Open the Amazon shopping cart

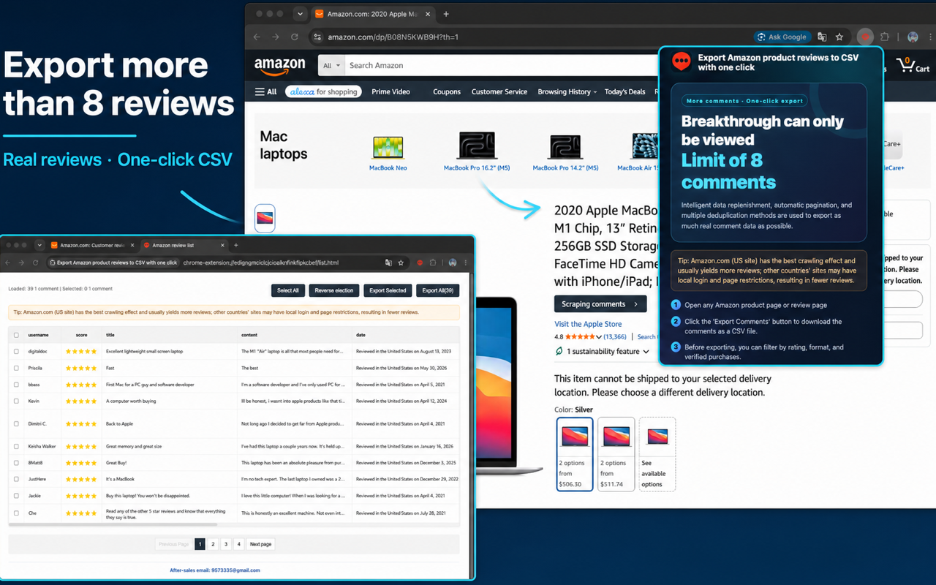tap(913, 66)
